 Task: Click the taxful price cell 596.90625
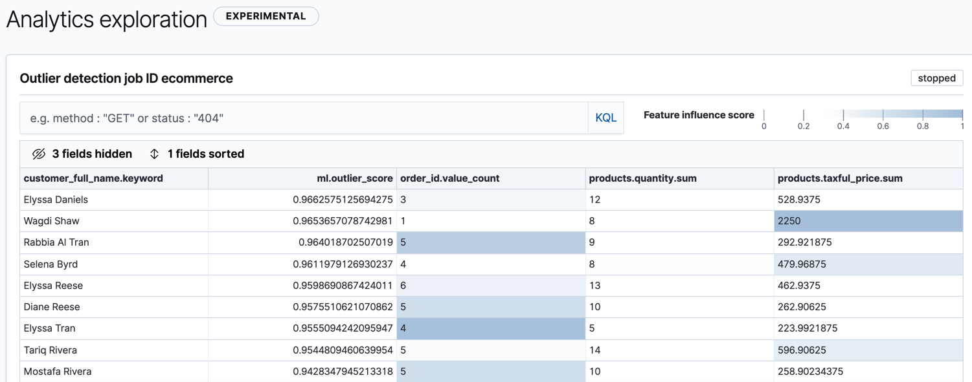(868, 350)
